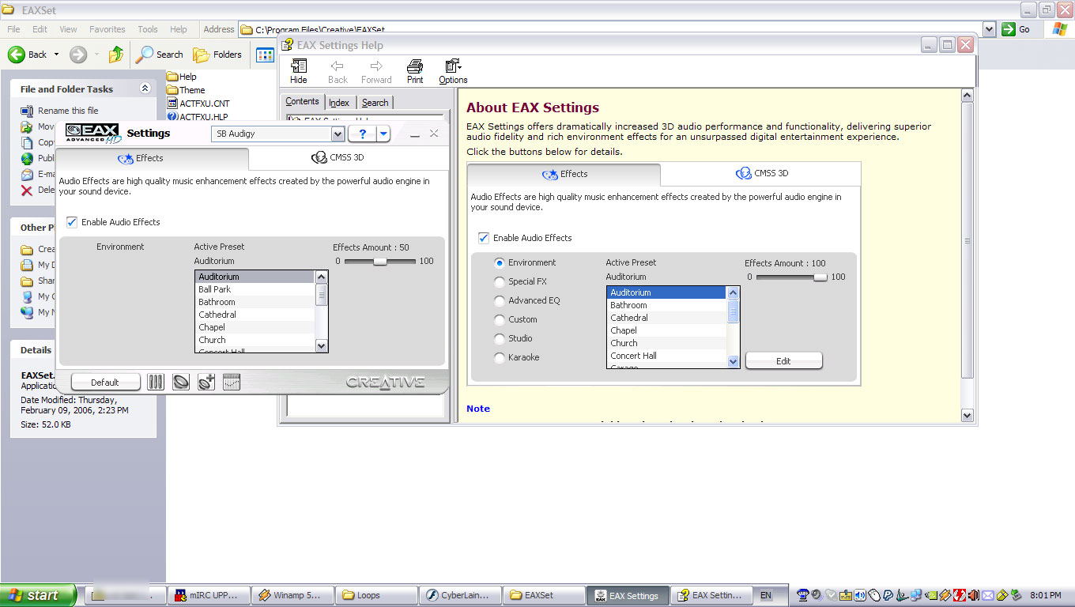
Task: Open the Options icon in help toolbar
Action: point(453,71)
